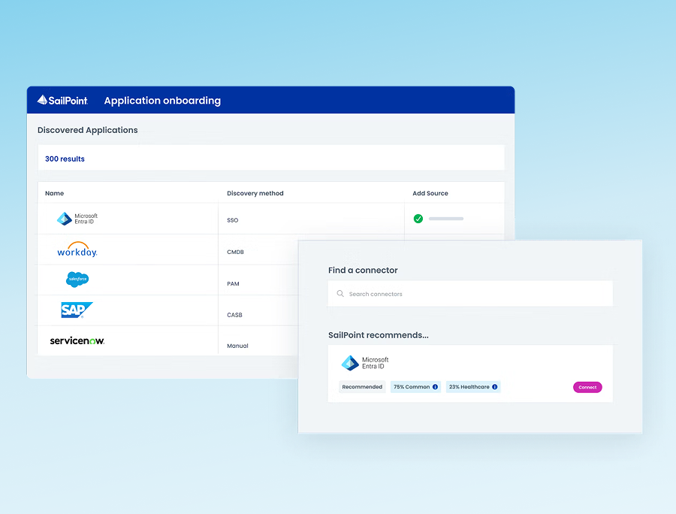Click the Find a connector heading

point(363,271)
